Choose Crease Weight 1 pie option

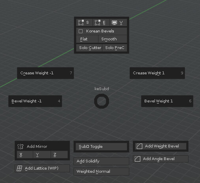coord(157,73)
